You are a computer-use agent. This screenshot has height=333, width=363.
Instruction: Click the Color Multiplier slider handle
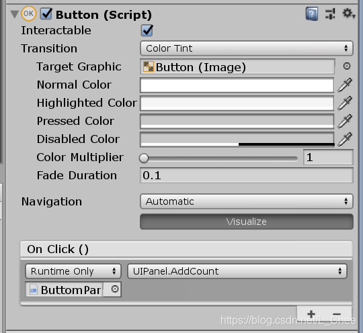[x=144, y=158]
